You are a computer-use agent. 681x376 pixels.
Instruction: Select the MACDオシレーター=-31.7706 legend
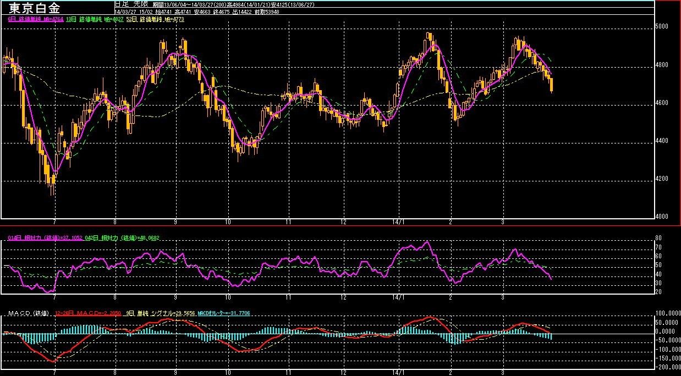223,313
